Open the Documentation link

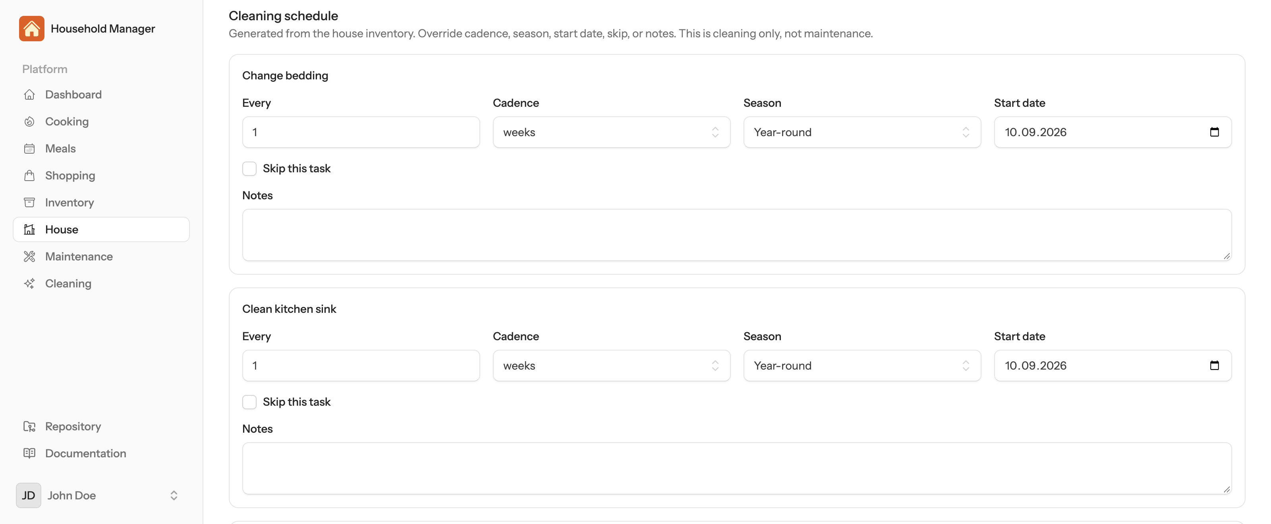click(x=101, y=453)
